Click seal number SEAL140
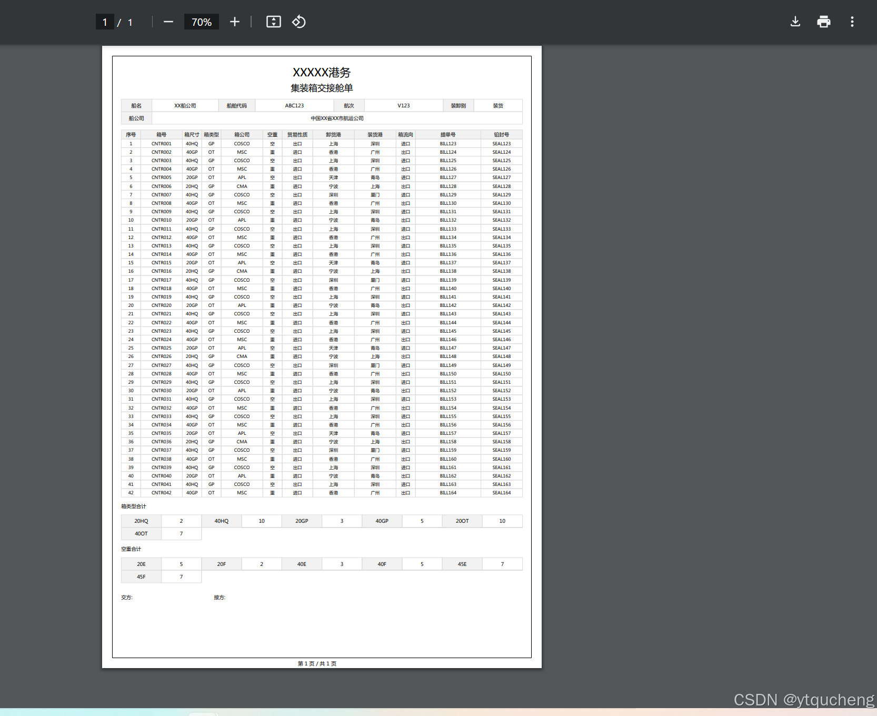Image resolution: width=877 pixels, height=716 pixels. [502, 289]
